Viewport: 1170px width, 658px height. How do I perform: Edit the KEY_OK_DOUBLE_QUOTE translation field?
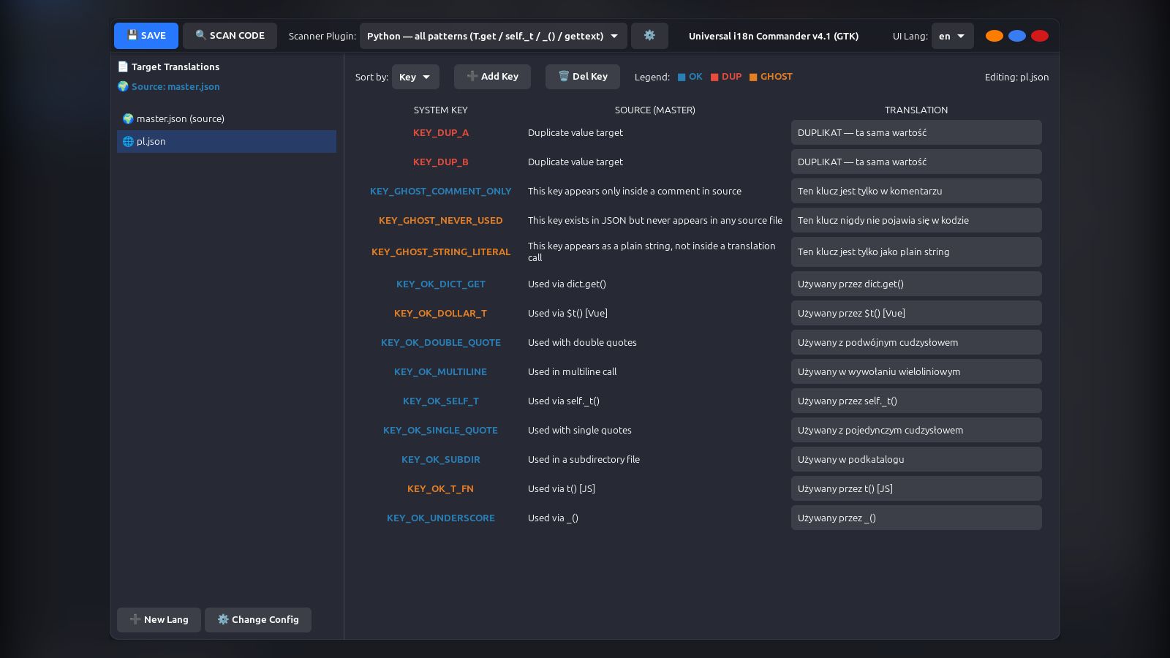pos(916,342)
